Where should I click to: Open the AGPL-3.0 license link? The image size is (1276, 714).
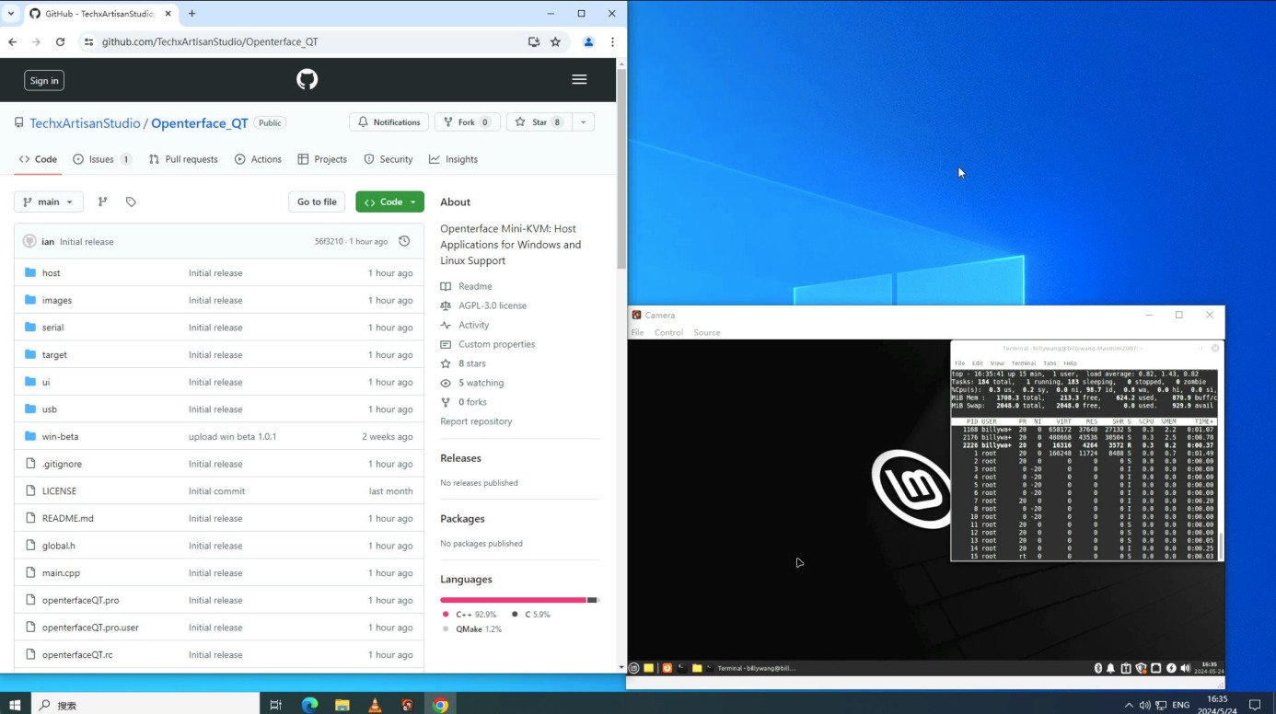[493, 305]
